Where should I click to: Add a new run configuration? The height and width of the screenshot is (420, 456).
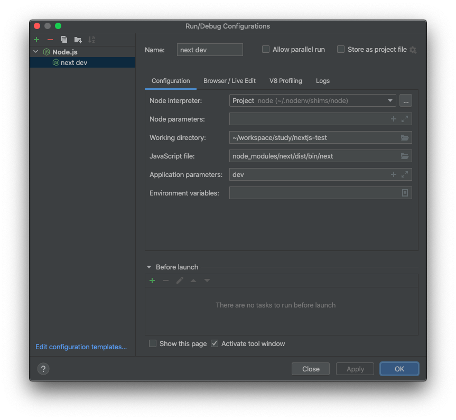(x=36, y=40)
